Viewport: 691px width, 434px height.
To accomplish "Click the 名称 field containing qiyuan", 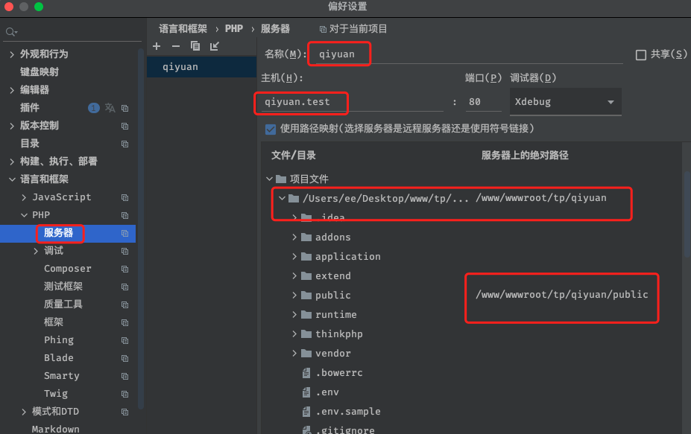I will pos(468,54).
